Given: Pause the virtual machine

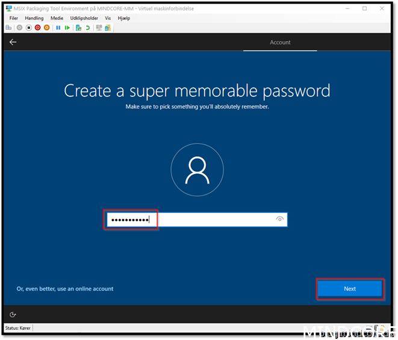Looking at the screenshot, I should [58, 28].
